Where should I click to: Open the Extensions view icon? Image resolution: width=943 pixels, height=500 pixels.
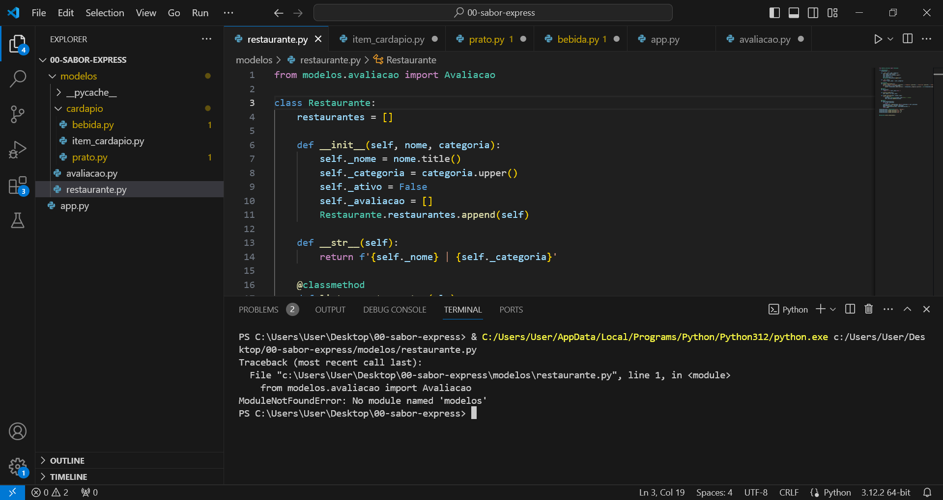click(18, 186)
